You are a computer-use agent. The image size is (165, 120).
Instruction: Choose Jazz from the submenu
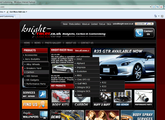coord(87,95)
